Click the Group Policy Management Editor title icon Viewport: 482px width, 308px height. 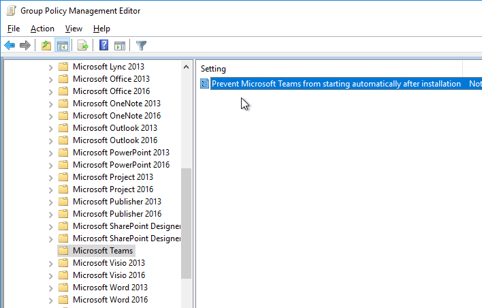coord(12,11)
